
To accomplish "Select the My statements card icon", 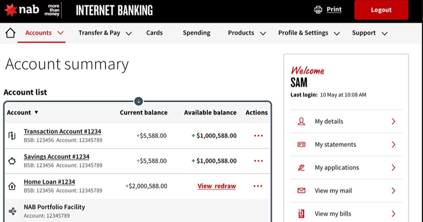I will pyautogui.click(x=302, y=144).
